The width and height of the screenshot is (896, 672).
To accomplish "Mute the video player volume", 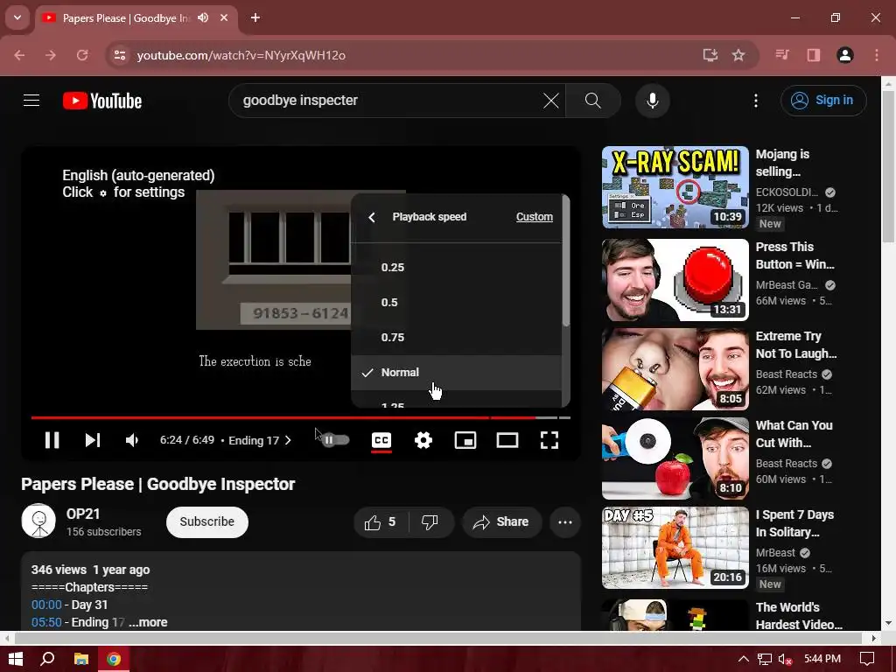I will click(x=132, y=440).
